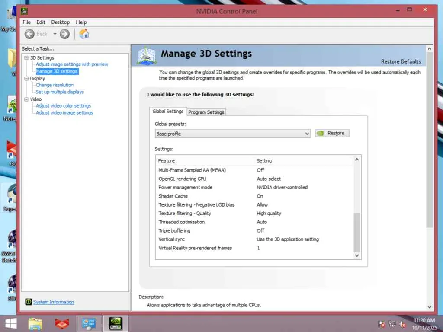The width and height of the screenshot is (443, 332).
Task: Click the Restore button next to presets
Action: (x=332, y=133)
